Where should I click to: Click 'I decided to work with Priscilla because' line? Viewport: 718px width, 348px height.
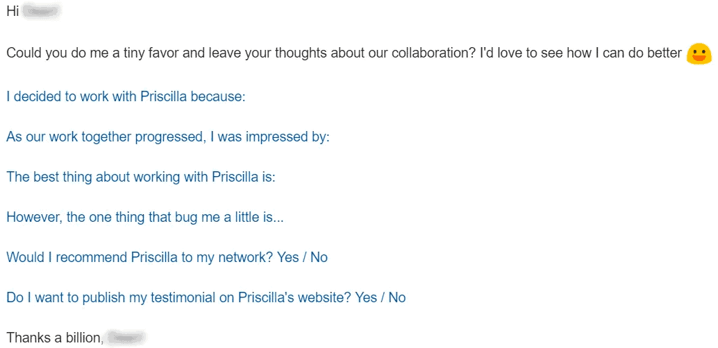tap(126, 97)
